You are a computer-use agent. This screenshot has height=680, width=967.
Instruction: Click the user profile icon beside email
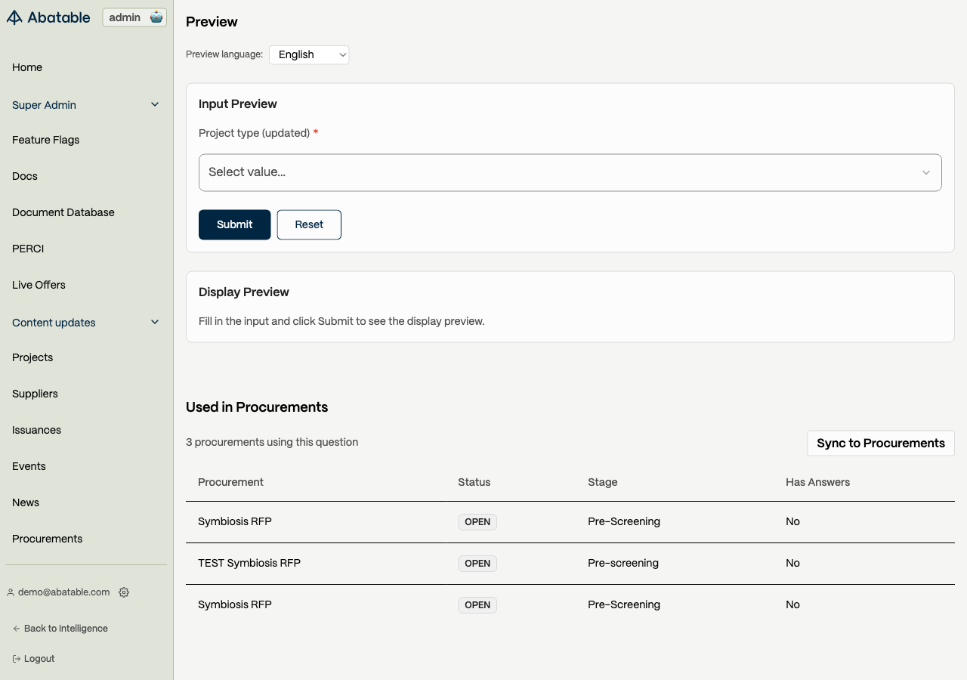point(11,592)
